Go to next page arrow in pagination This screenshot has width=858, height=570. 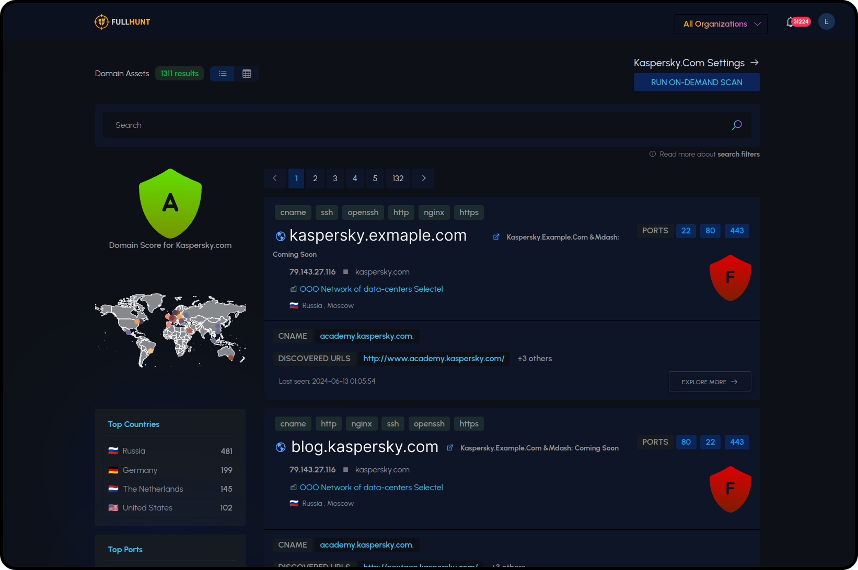(x=423, y=179)
